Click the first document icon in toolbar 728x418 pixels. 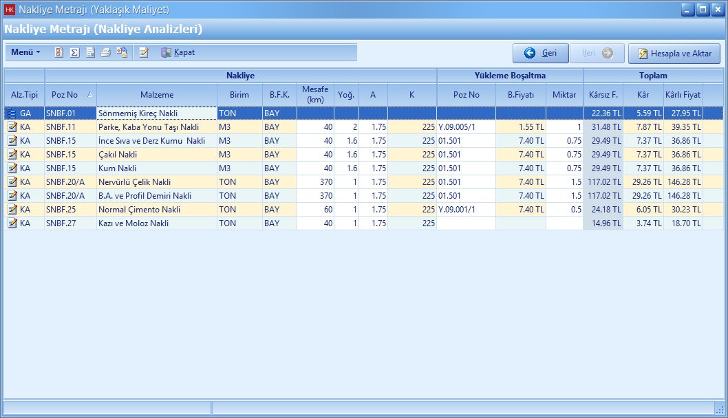59,52
